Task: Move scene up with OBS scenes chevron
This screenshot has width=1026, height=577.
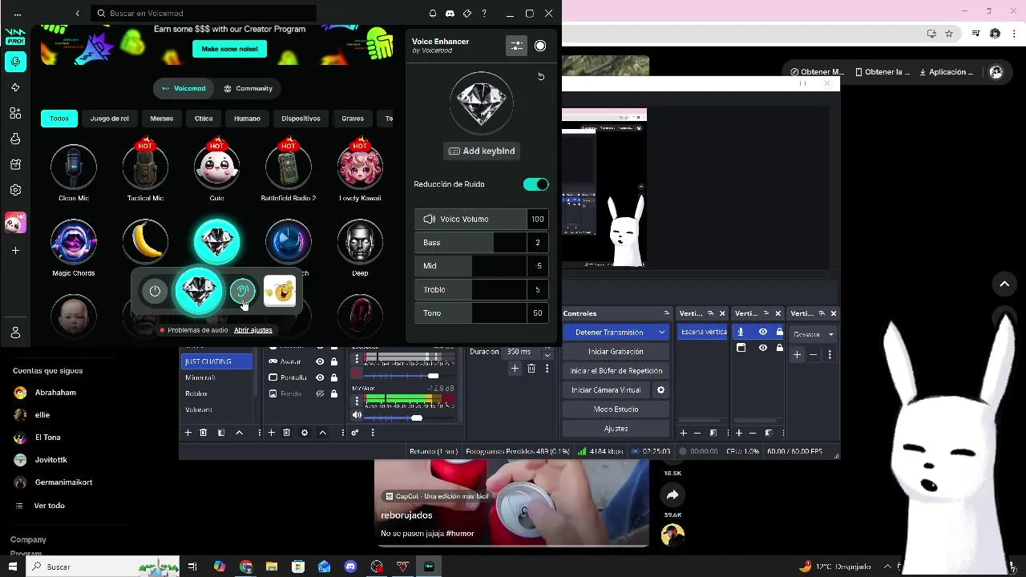Action: point(239,433)
